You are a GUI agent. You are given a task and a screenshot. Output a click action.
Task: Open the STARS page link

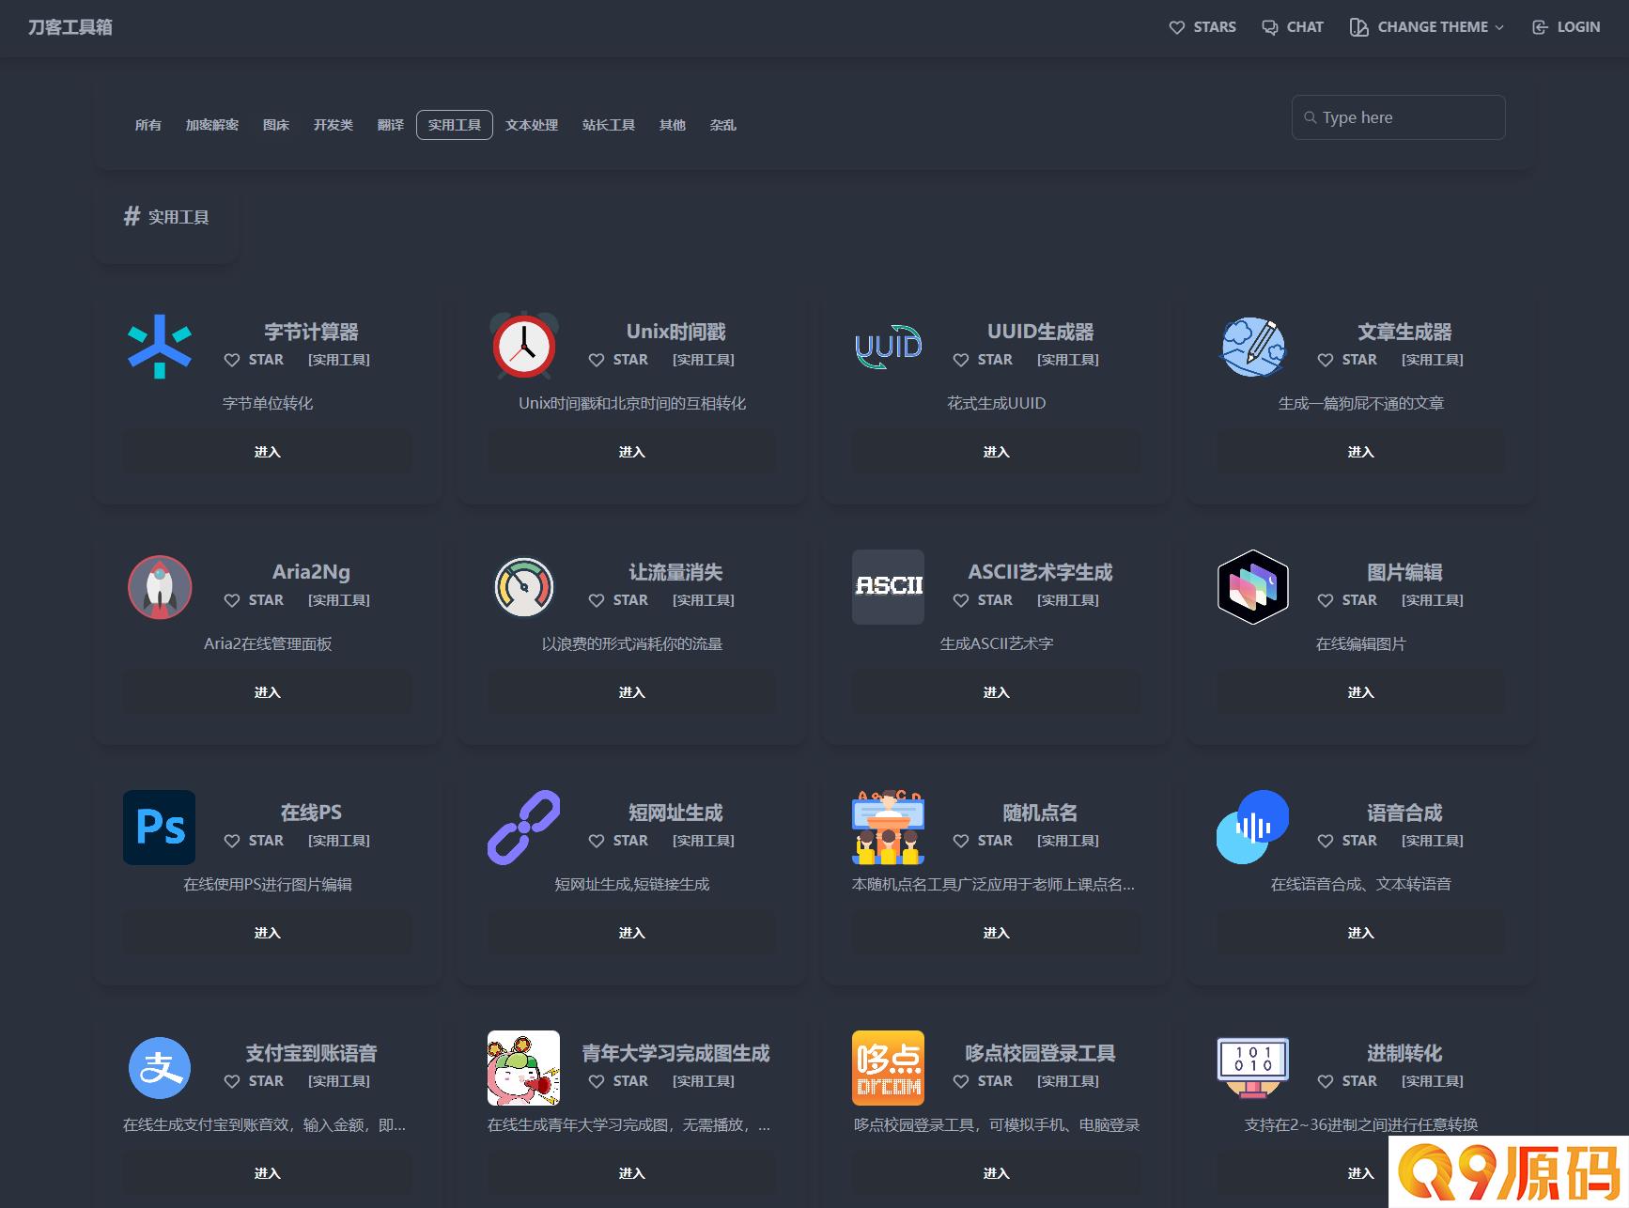point(1202,27)
